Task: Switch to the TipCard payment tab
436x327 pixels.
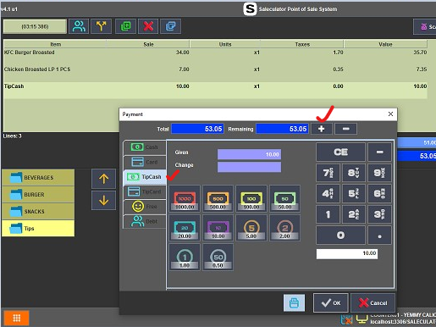Action: [x=145, y=191]
